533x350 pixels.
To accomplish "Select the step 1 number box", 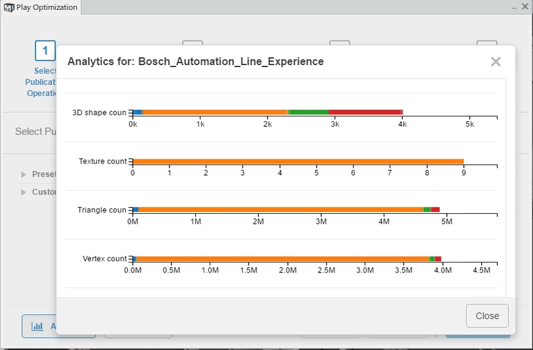I will (x=45, y=51).
